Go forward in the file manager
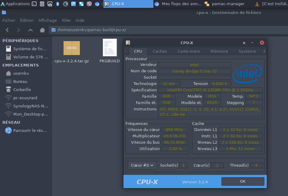 pos(18,30)
